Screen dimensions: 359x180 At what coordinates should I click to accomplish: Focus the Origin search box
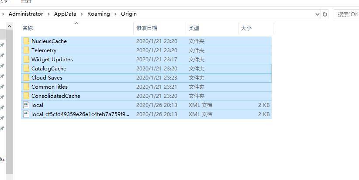(346, 14)
